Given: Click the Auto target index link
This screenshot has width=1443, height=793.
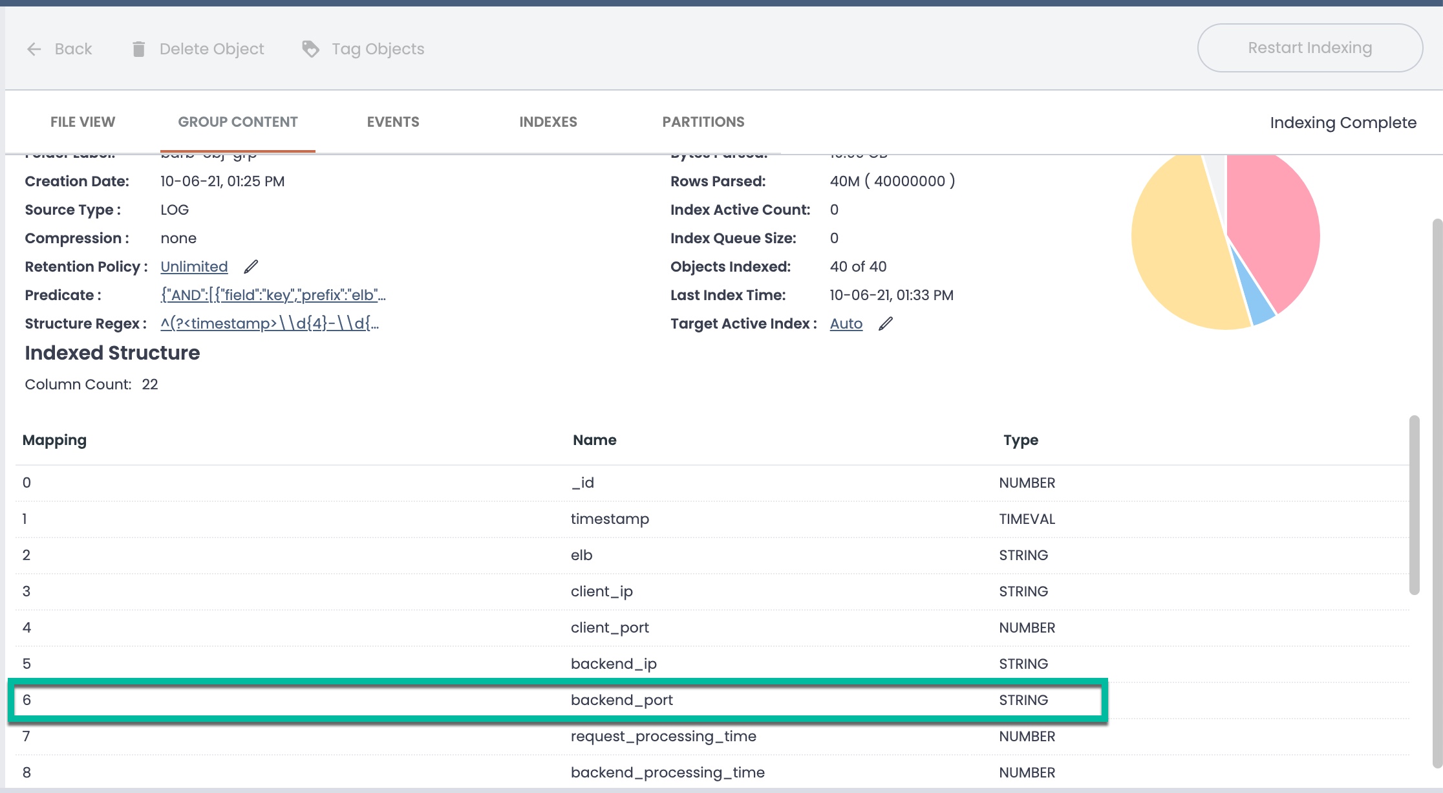Looking at the screenshot, I should pyautogui.click(x=846, y=323).
